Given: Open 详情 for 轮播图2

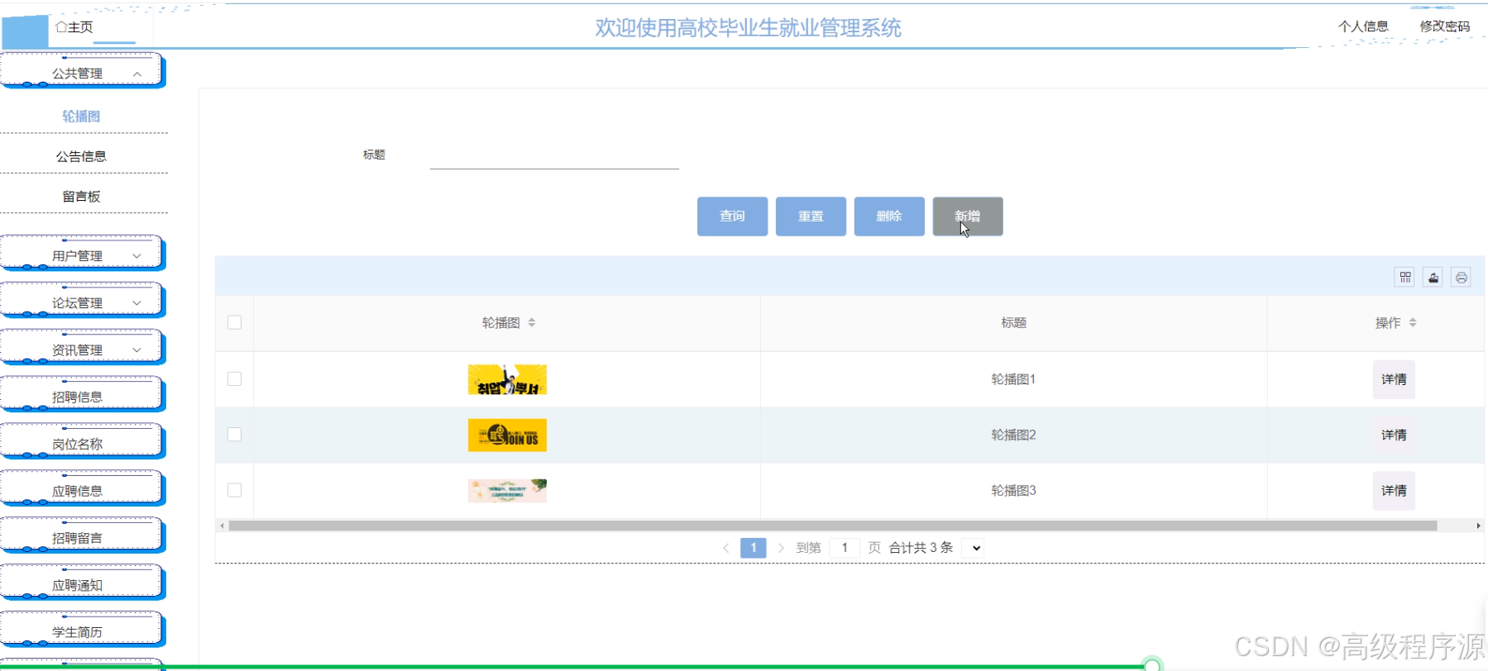Looking at the screenshot, I should pos(1394,435).
